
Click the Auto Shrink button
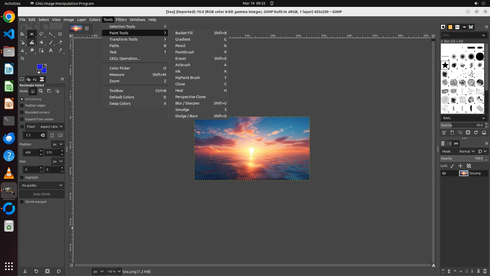(42, 194)
